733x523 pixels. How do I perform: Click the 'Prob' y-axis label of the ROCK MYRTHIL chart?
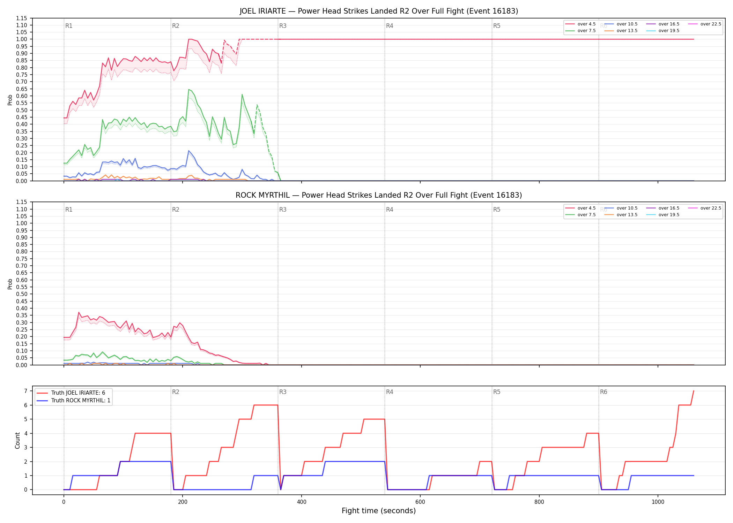(x=10, y=284)
